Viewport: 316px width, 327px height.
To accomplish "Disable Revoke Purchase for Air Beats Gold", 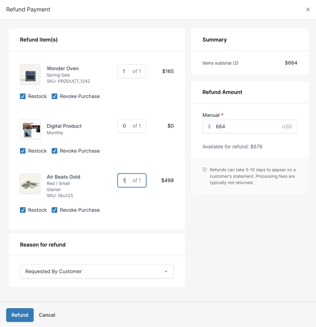I will coord(55,210).
